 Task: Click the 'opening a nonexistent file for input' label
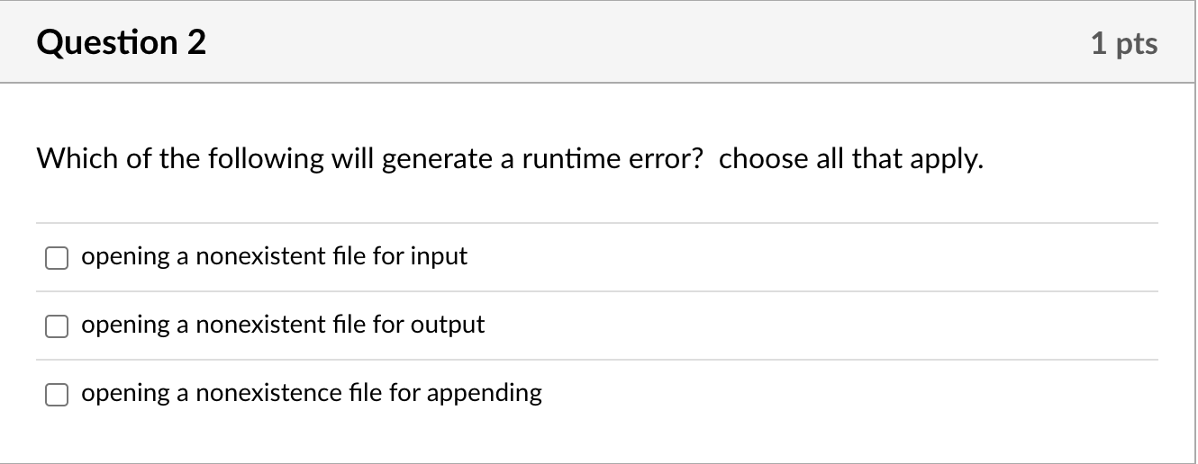coord(275,257)
